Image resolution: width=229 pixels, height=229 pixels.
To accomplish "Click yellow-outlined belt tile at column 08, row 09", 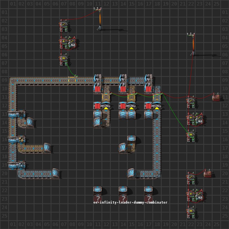I will [x=72, y=81].
